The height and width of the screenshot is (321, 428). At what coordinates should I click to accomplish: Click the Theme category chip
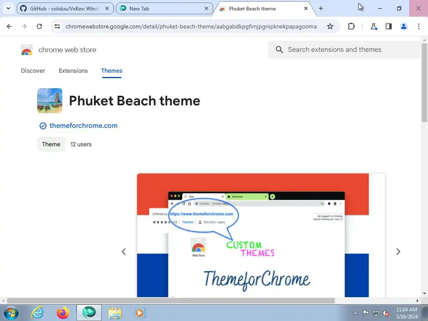51,144
